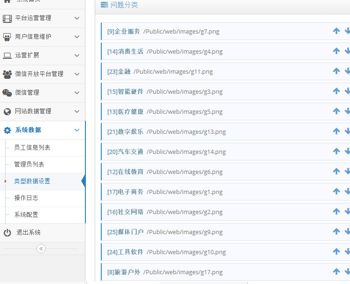Move 工具软件 category up

point(336,252)
